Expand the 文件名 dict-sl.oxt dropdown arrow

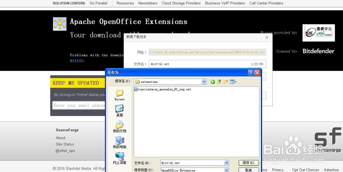[x=226, y=163]
